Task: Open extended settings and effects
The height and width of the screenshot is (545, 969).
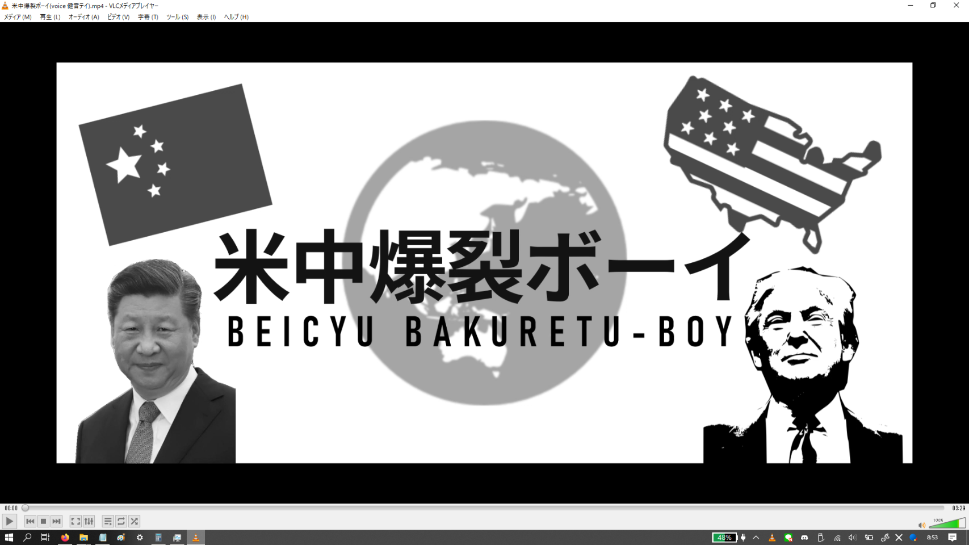Action: (89, 521)
